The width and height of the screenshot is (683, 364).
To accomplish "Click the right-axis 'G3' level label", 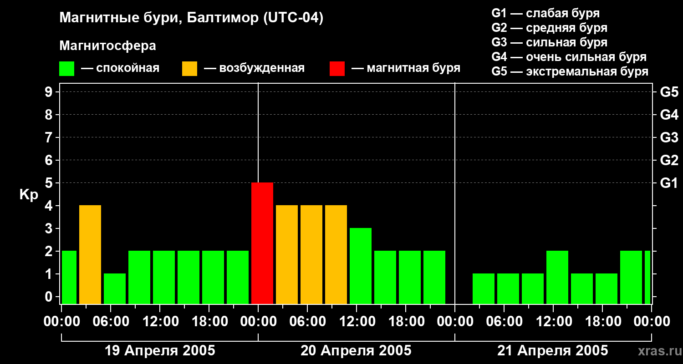I will [669, 137].
